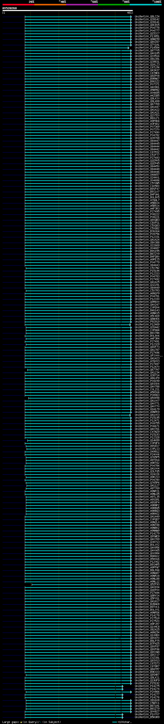Select hit label UniRef100_B4G143
The width and height of the screenshot is (164, 724).
[147, 311]
